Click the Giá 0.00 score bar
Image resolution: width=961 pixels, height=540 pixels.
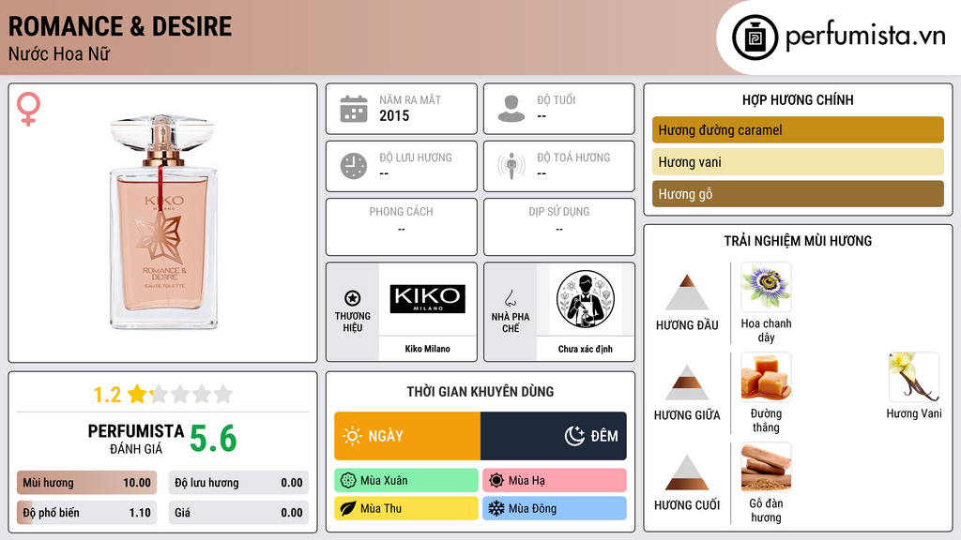tap(238, 513)
